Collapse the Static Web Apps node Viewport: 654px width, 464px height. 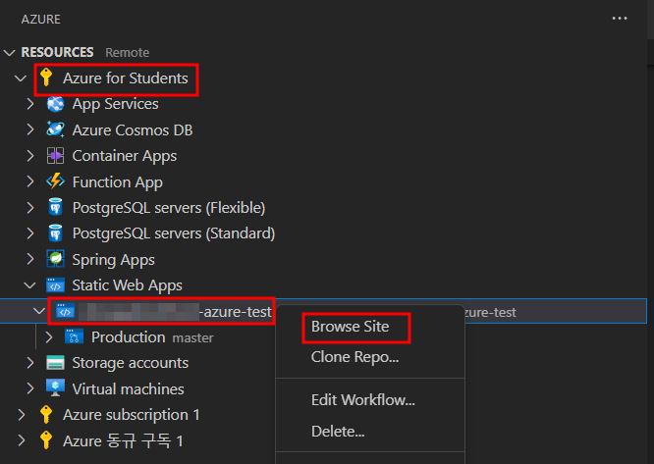(x=29, y=285)
